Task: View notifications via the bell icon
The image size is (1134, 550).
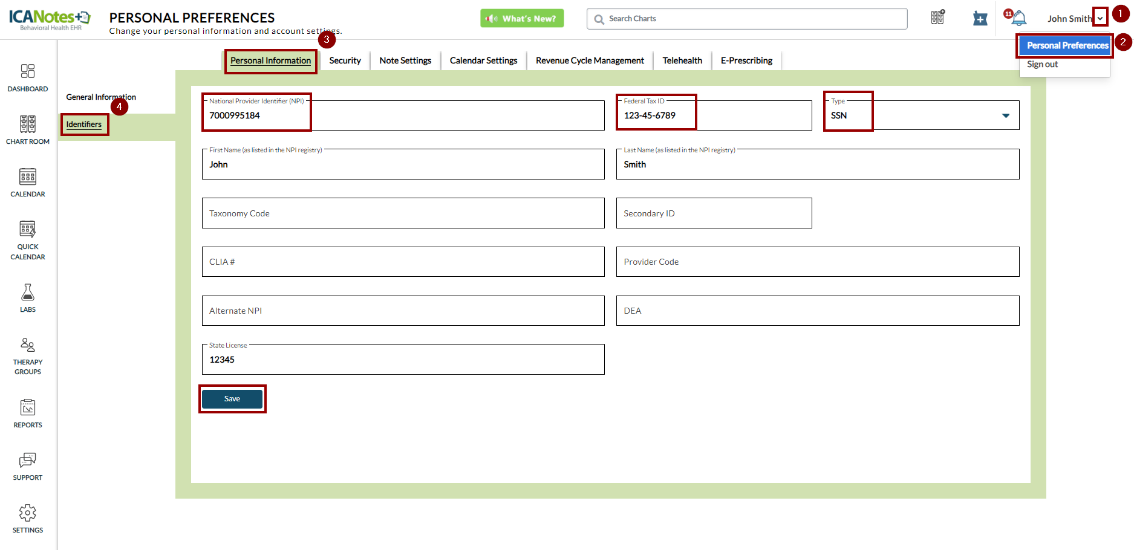Action: [x=1019, y=19]
